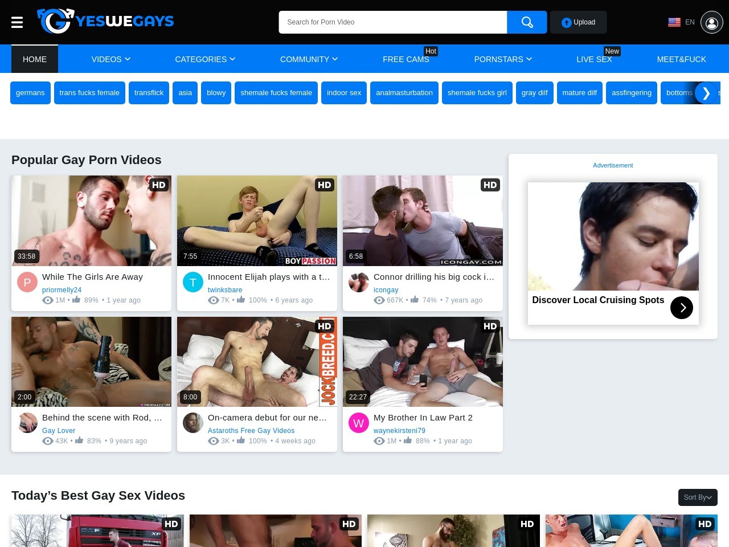Expand the Categories dropdown
Screen dimensions: 729x547
(x=204, y=59)
